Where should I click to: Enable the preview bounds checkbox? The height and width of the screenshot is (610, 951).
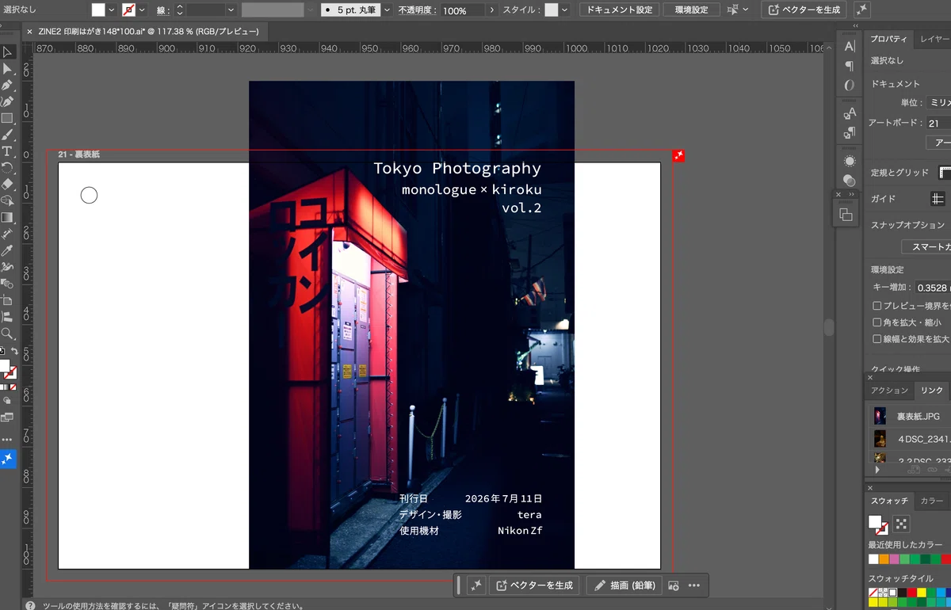pos(877,306)
